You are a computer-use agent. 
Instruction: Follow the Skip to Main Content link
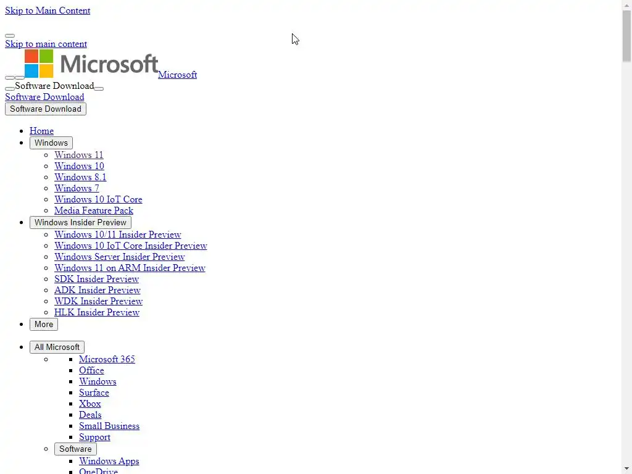point(48,10)
